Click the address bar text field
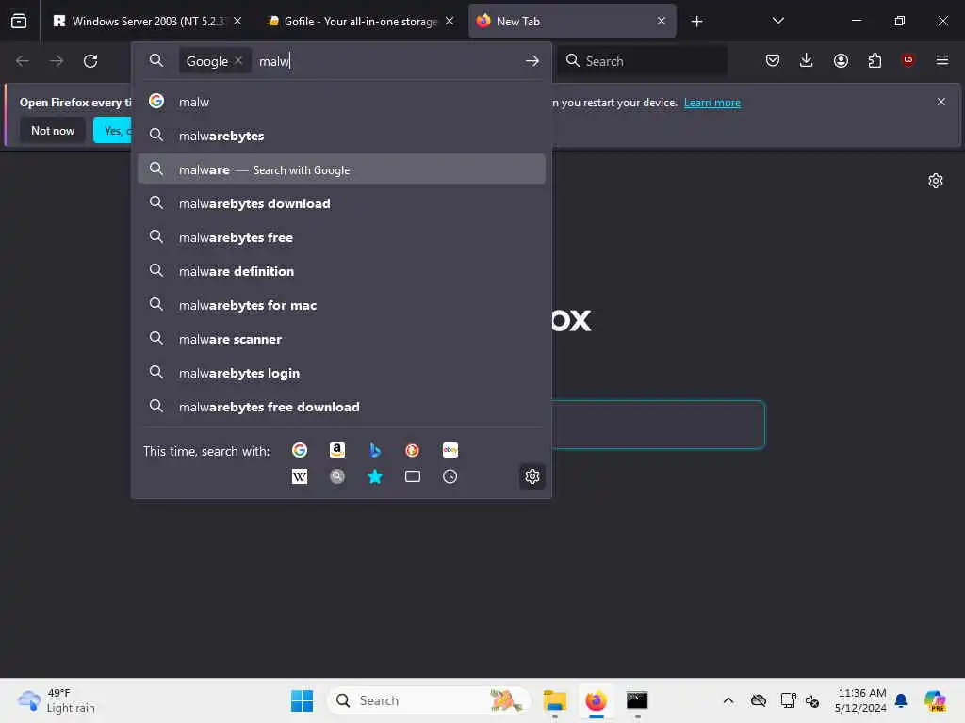Viewport: 965px width, 723px height. click(387, 61)
